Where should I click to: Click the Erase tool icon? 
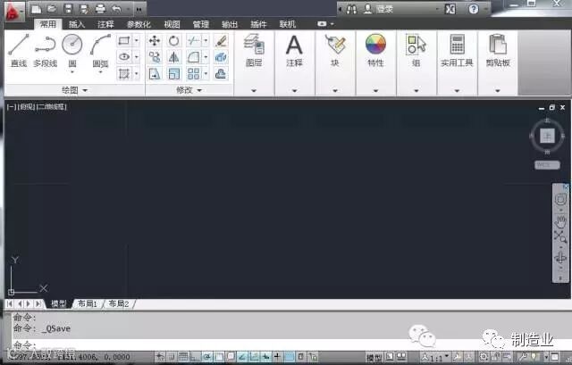point(221,40)
